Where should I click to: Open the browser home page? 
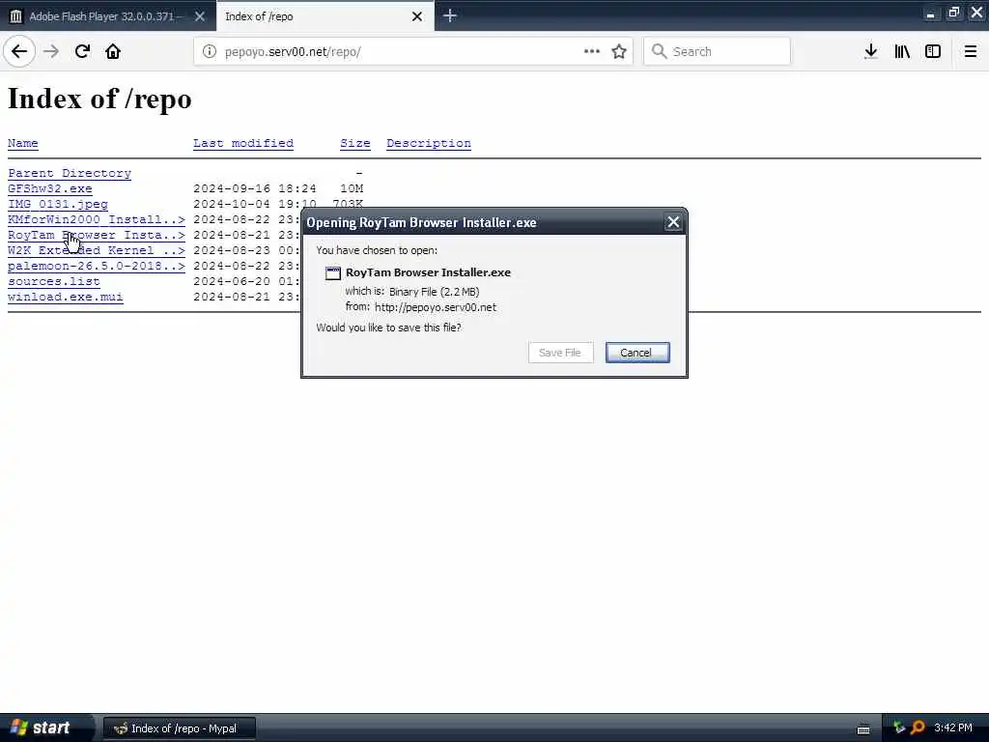click(113, 51)
